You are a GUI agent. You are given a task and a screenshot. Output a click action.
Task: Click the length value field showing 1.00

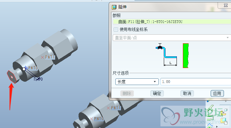pos(196,82)
